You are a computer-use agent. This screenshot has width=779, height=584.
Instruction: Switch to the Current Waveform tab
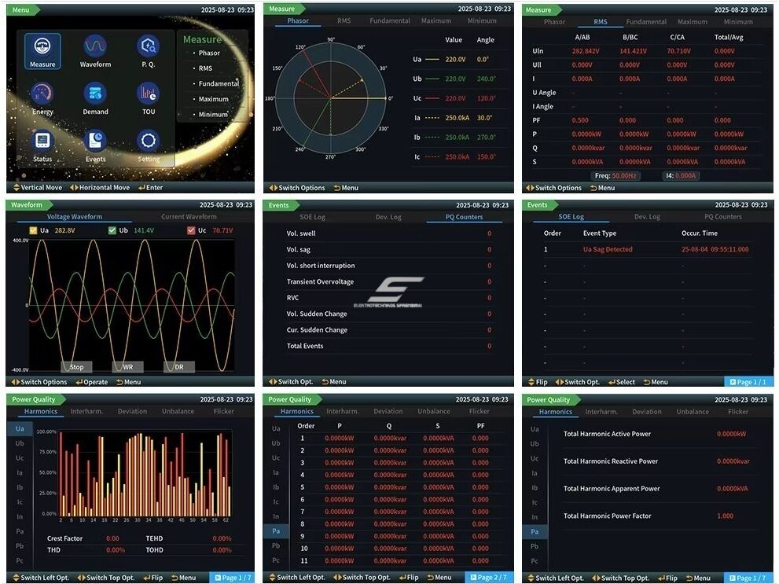point(189,216)
